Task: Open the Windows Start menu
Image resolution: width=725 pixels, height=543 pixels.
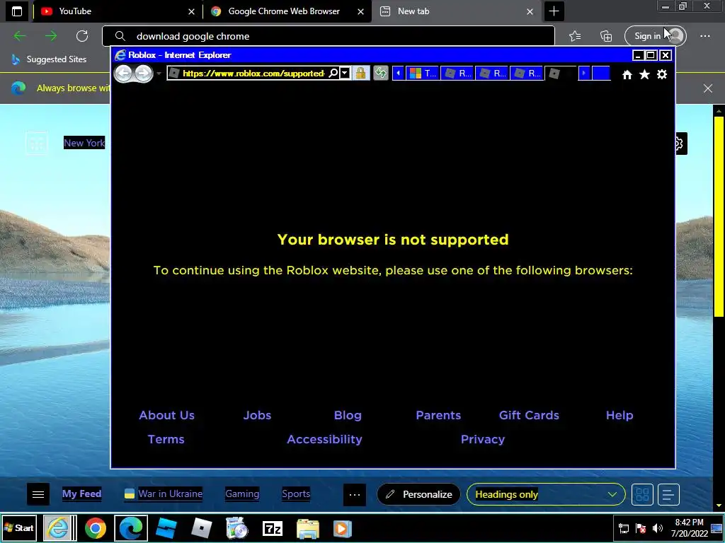Action: (x=19, y=527)
